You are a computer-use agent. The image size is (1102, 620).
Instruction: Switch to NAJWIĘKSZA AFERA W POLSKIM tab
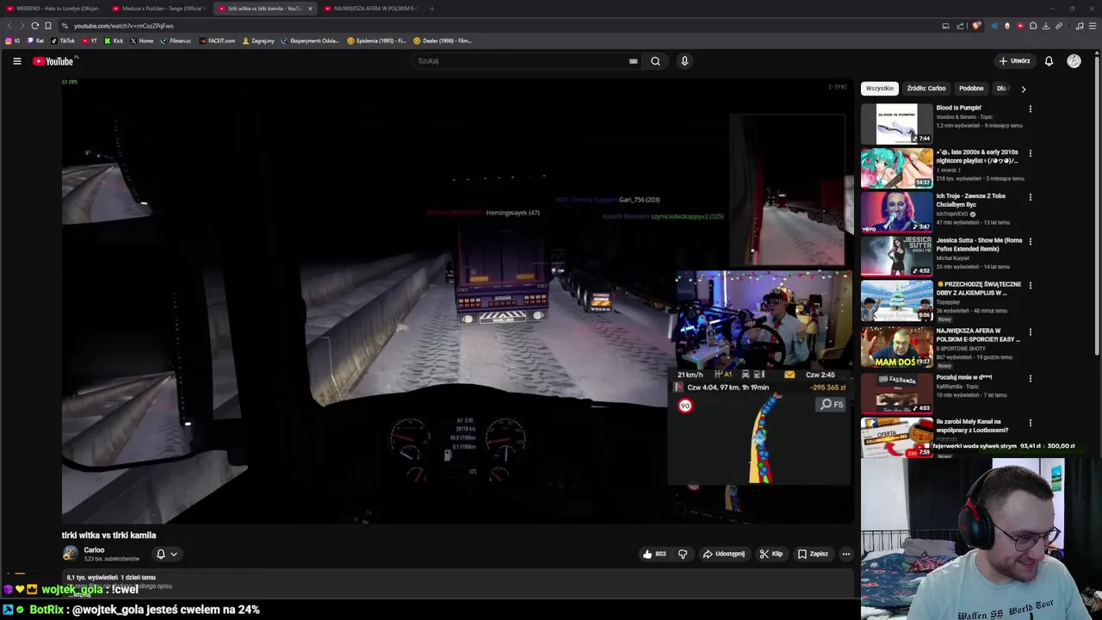click(370, 9)
